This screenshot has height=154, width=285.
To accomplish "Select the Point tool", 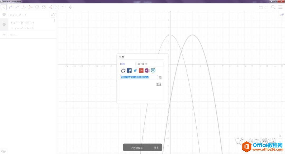I will pyautogui.click(x=10, y=7).
